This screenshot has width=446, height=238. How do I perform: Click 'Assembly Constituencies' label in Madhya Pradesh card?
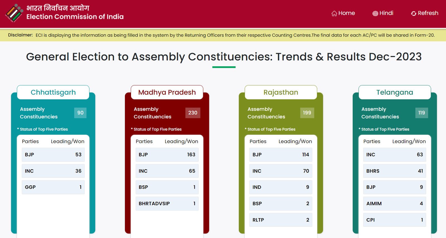[x=152, y=113]
